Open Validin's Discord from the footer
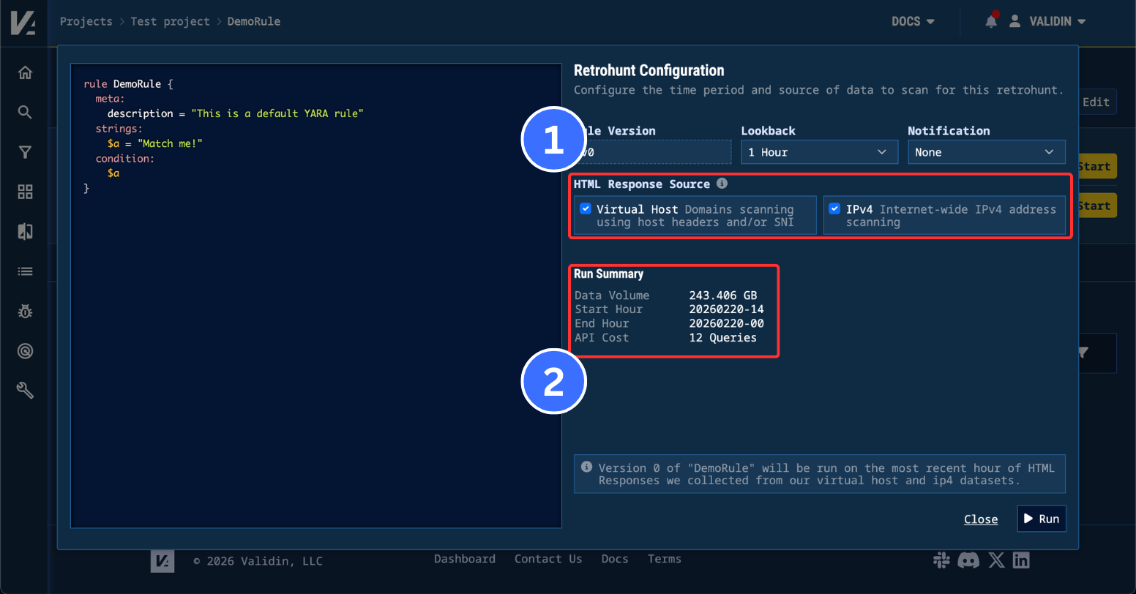The height and width of the screenshot is (594, 1136). [x=968, y=560]
